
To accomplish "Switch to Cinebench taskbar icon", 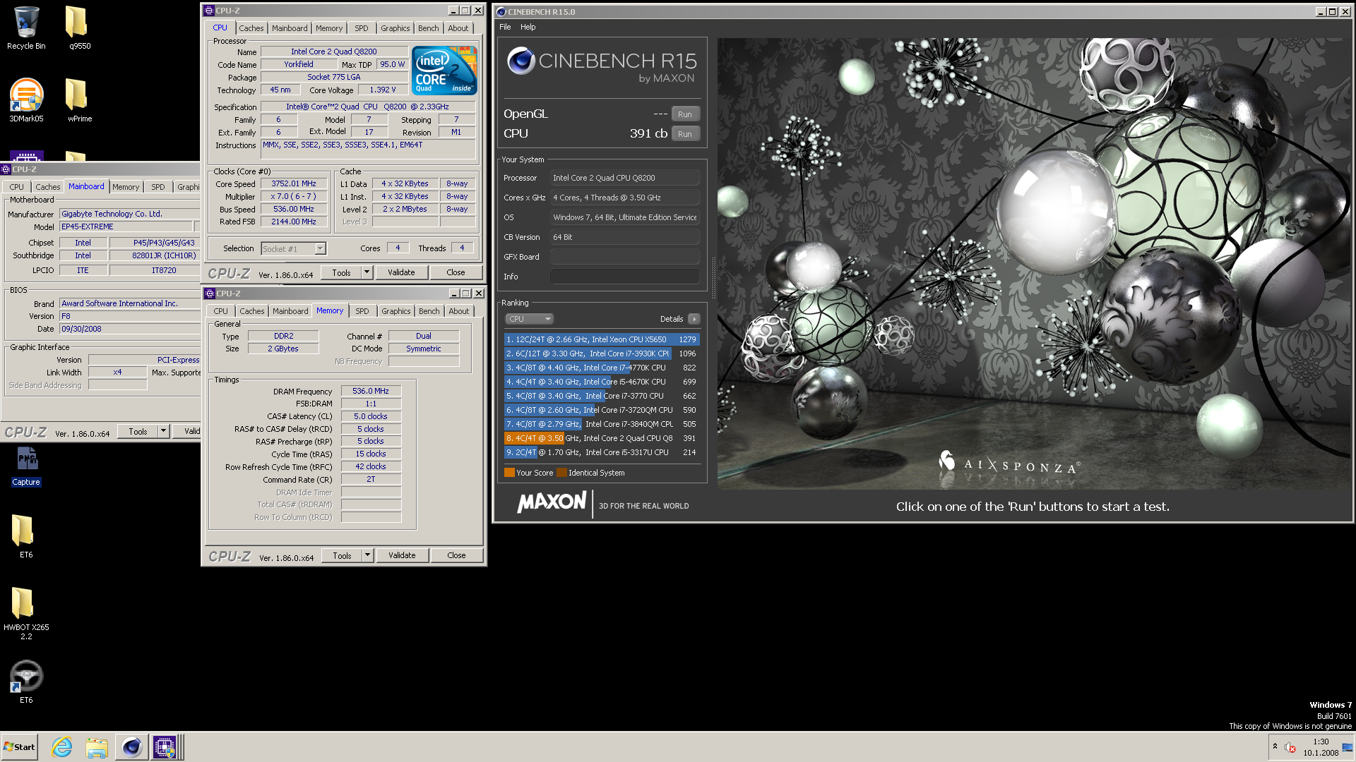I will tap(131, 747).
